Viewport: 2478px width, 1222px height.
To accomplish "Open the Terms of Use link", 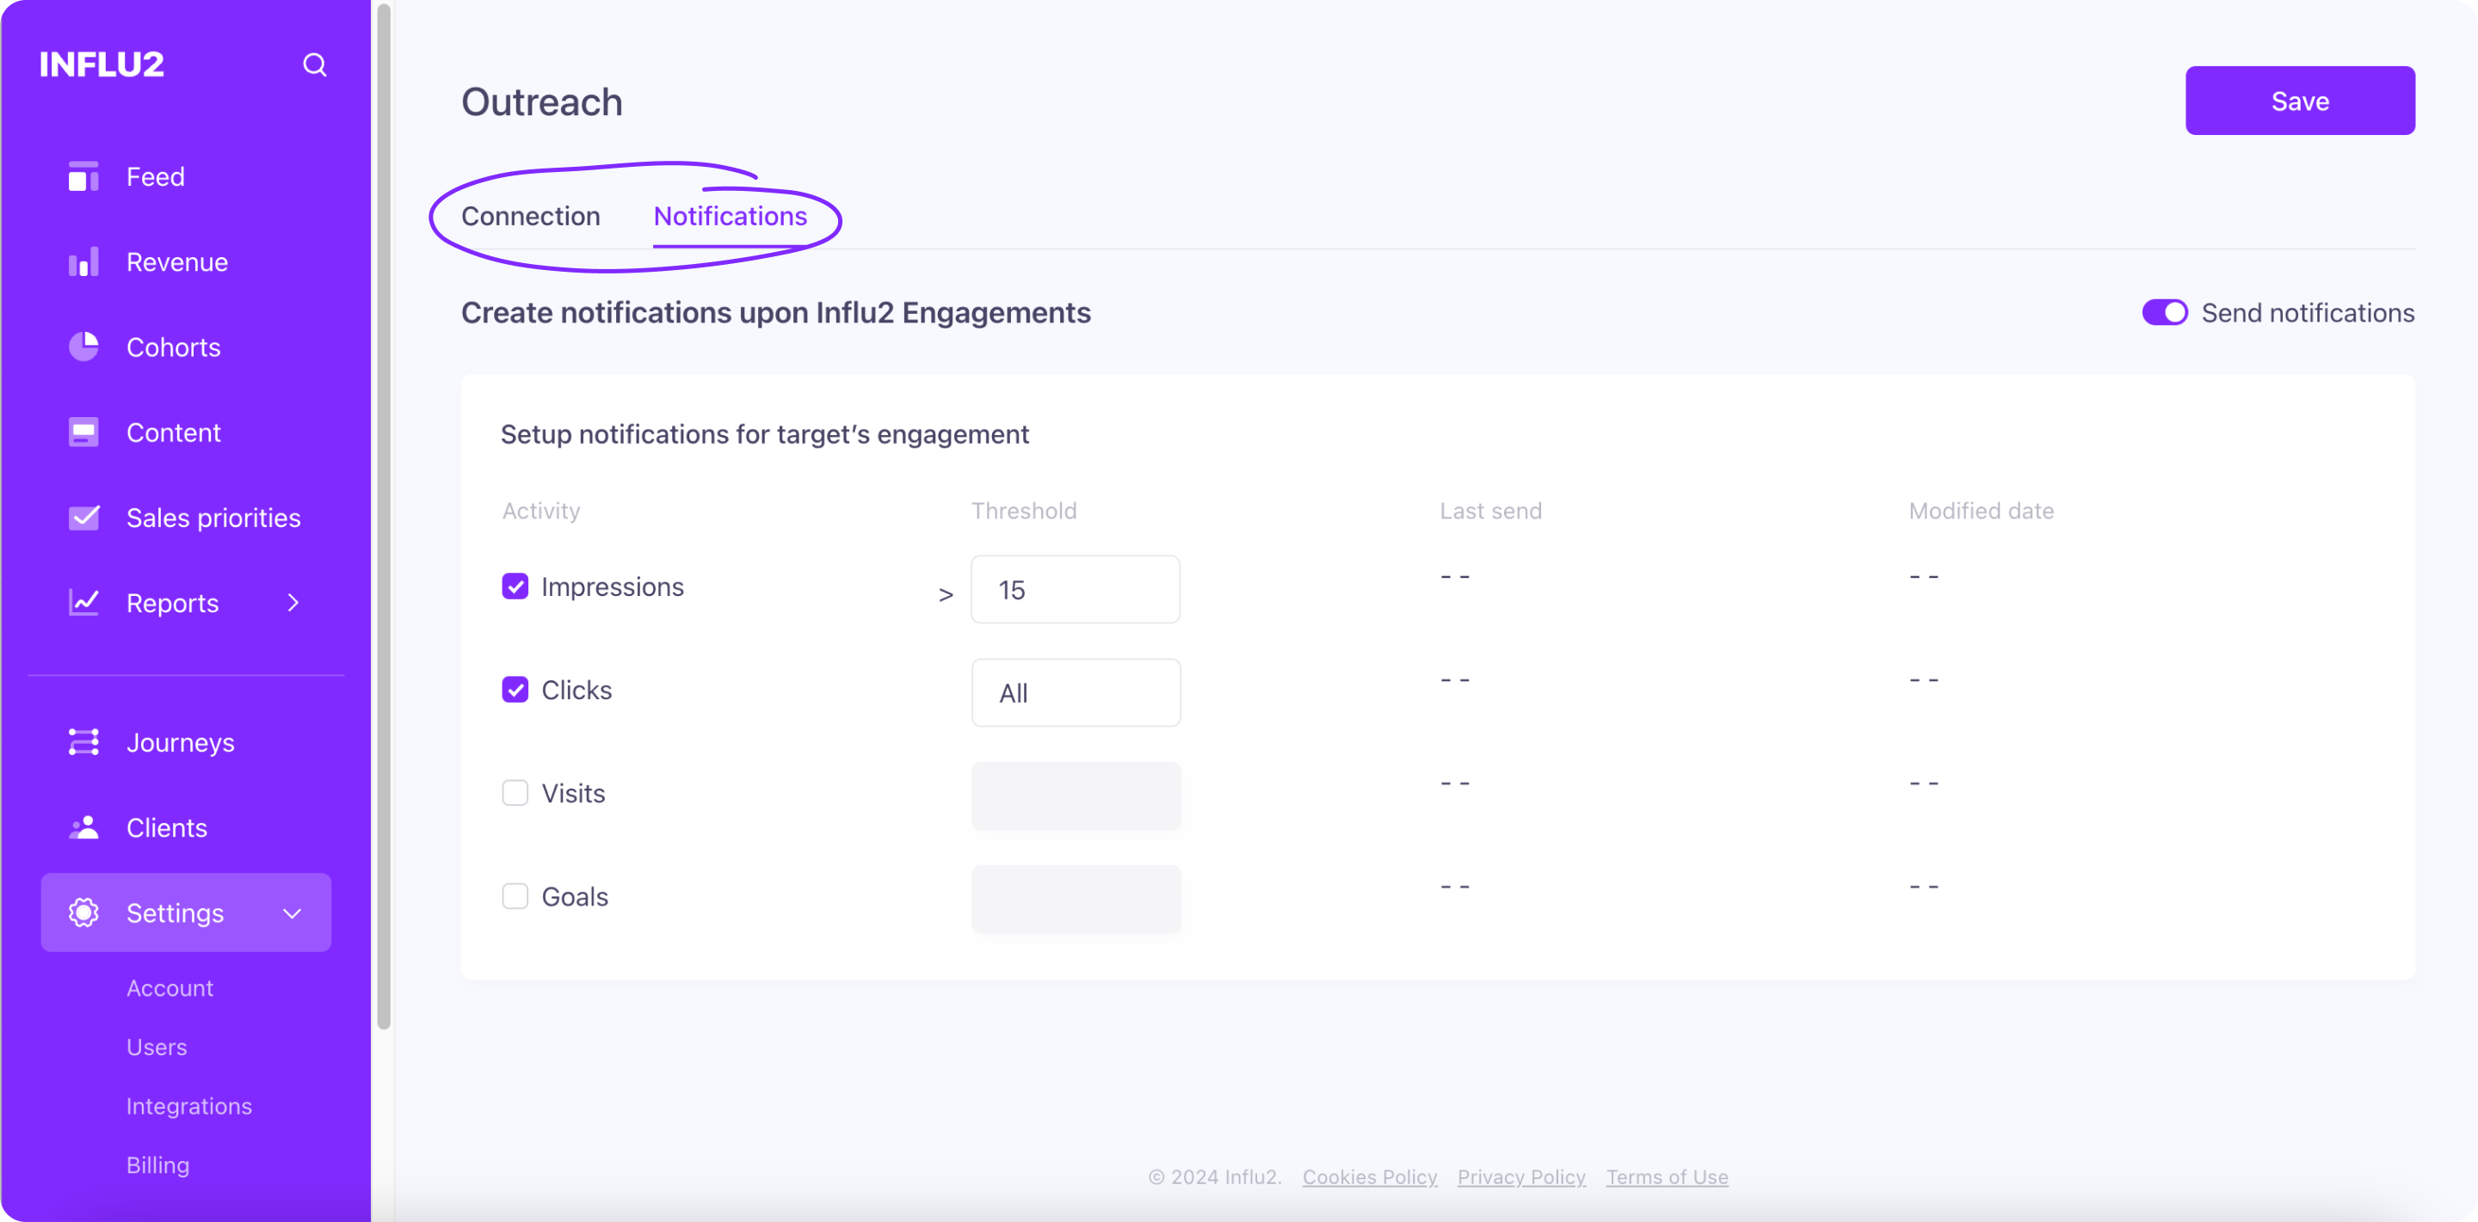I will tap(1666, 1176).
